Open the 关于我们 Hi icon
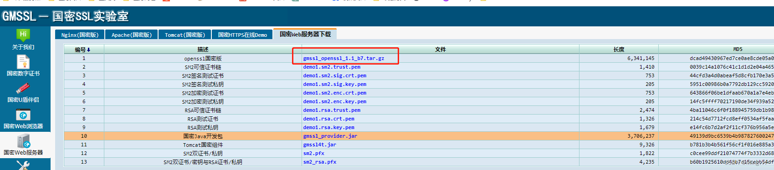This screenshot has height=170, width=774. click(23, 36)
